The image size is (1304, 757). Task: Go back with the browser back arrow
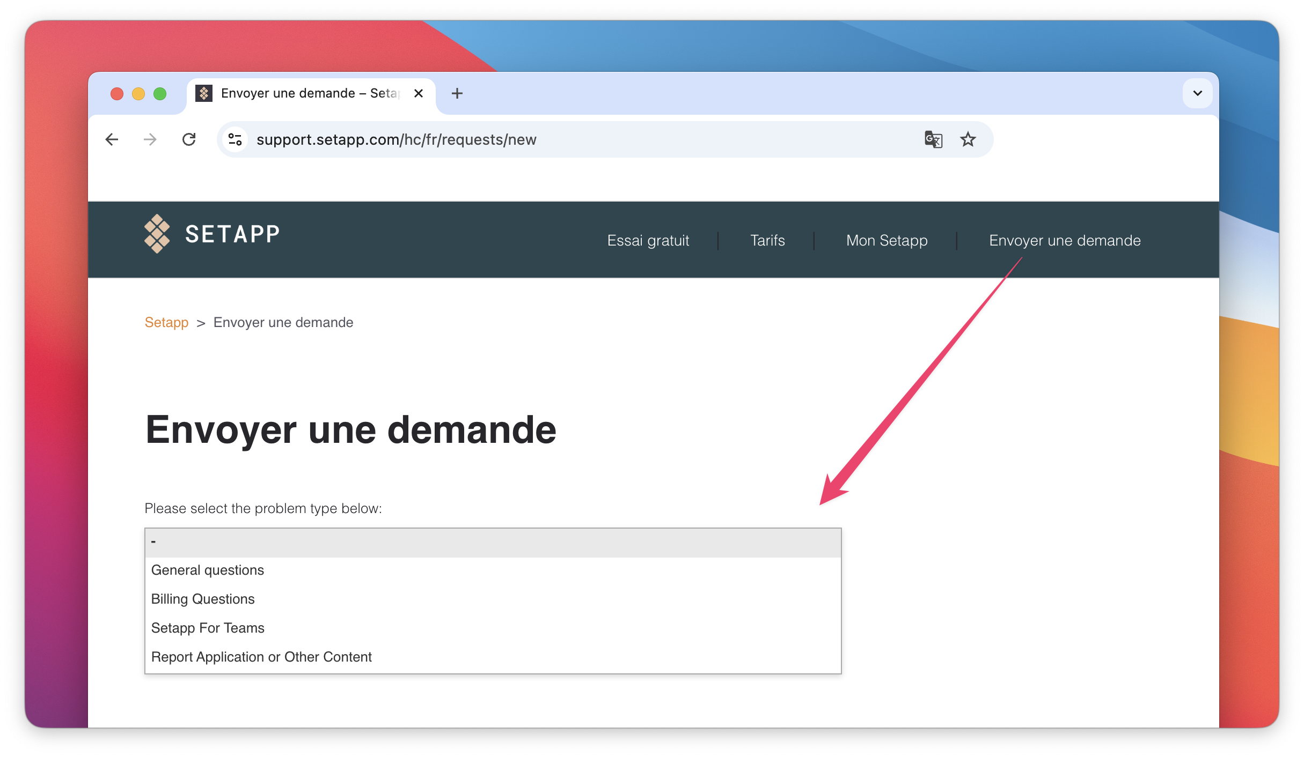pyautogui.click(x=112, y=139)
